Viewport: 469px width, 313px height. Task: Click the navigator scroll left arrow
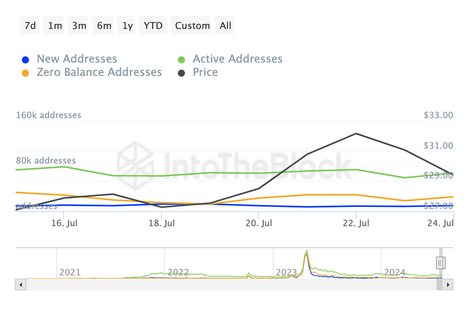point(21,285)
